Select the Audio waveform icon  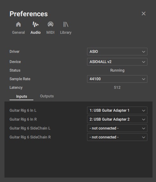[36, 24]
